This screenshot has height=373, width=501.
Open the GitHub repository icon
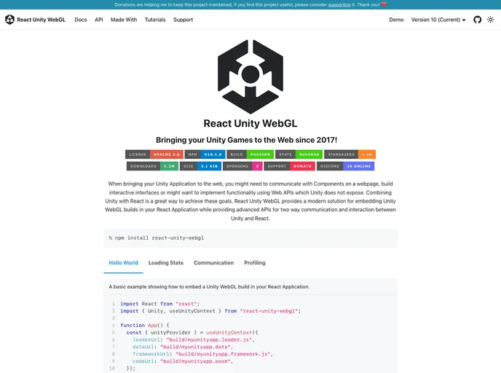tap(478, 20)
